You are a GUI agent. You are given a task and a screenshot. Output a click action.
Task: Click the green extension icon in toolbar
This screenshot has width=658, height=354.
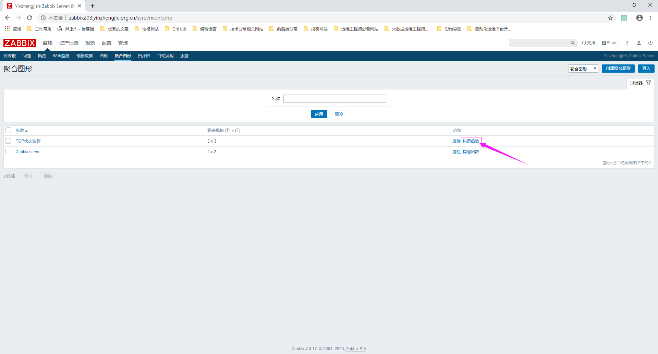(624, 18)
